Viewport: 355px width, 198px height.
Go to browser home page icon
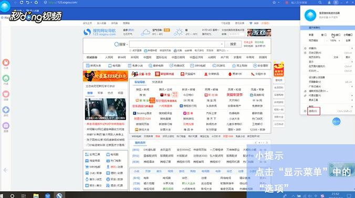(x=36, y=3)
